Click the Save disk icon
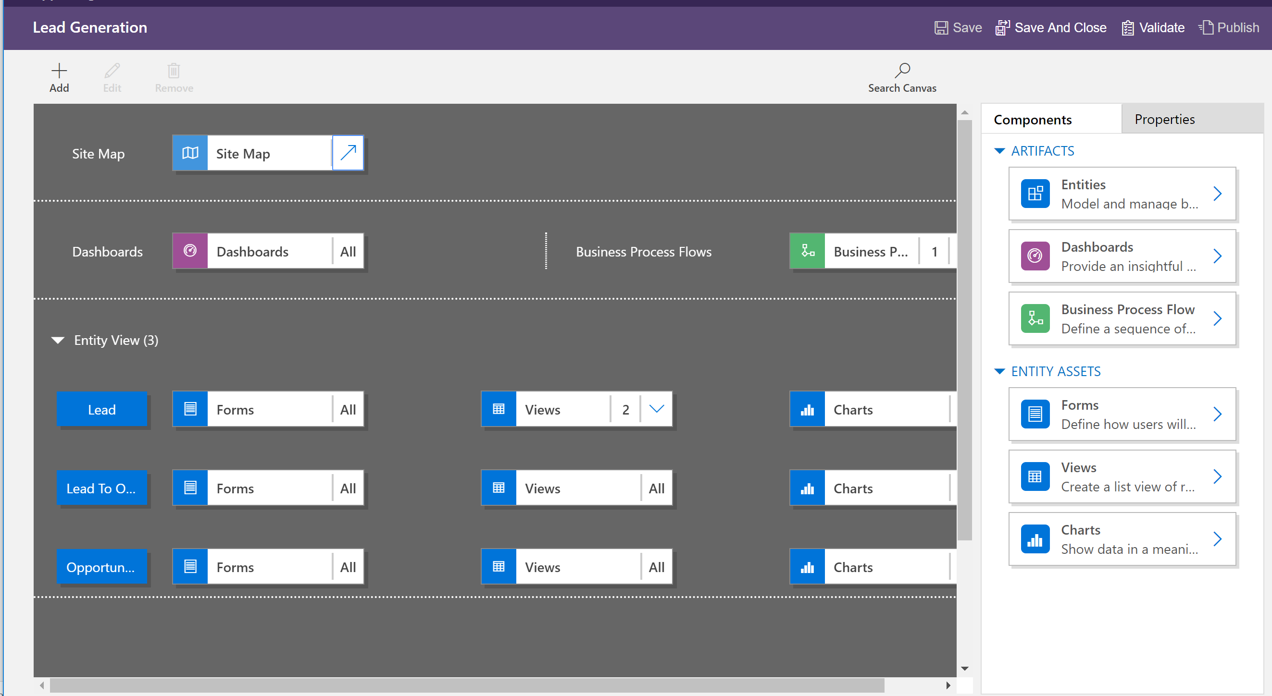The width and height of the screenshot is (1272, 696). (x=941, y=28)
